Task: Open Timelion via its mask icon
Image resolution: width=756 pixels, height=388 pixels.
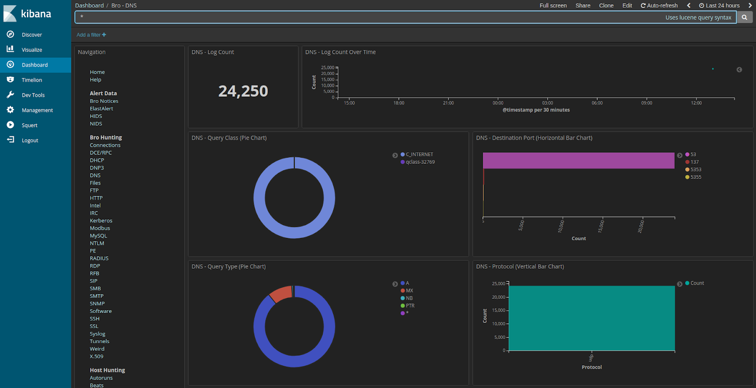Action: tap(10, 80)
